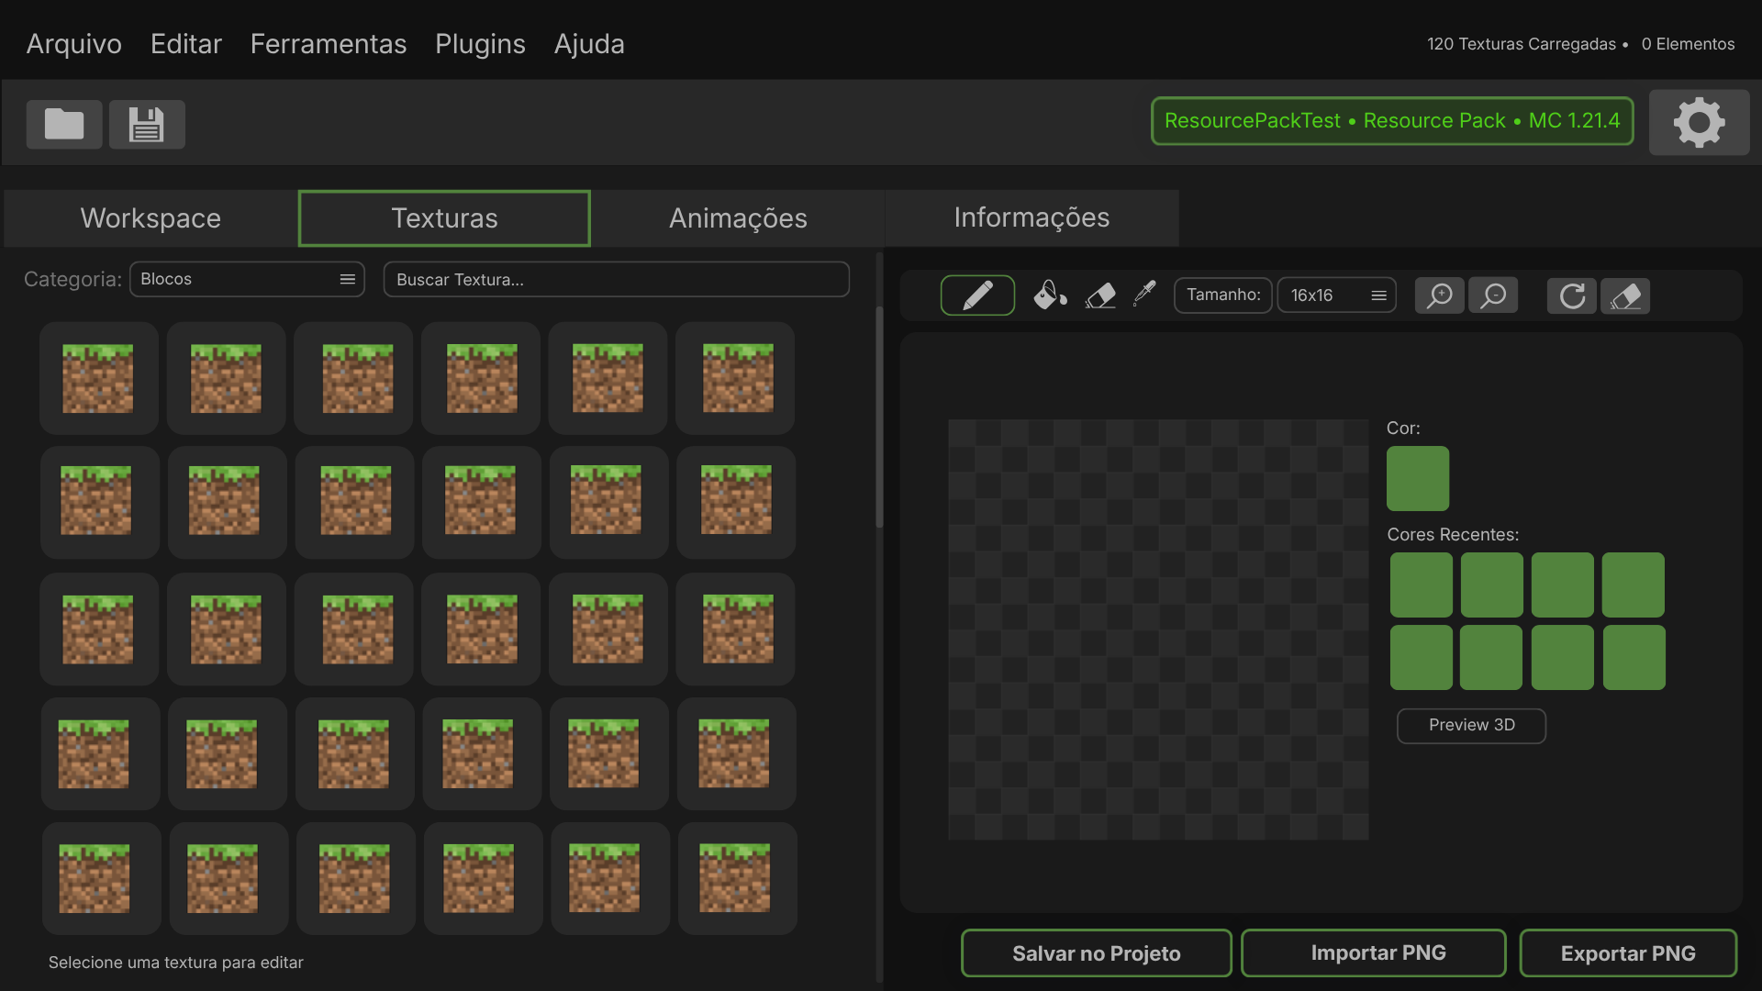Image resolution: width=1762 pixels, height=991 pixels.
Task: Select the Eyedropper color picker tool
Action: tap(1144, 295)
